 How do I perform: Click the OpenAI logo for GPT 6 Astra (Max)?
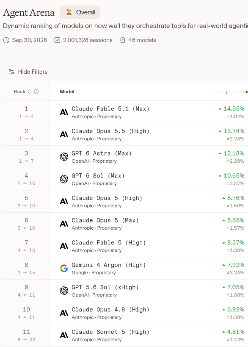coord(64,157)
